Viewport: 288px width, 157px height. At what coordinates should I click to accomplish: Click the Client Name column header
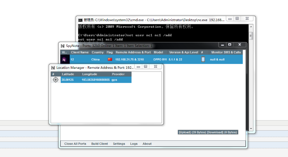point(80,52)
